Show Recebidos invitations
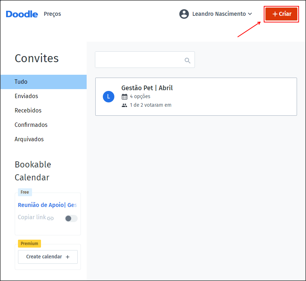 click(x=28, y=111)
